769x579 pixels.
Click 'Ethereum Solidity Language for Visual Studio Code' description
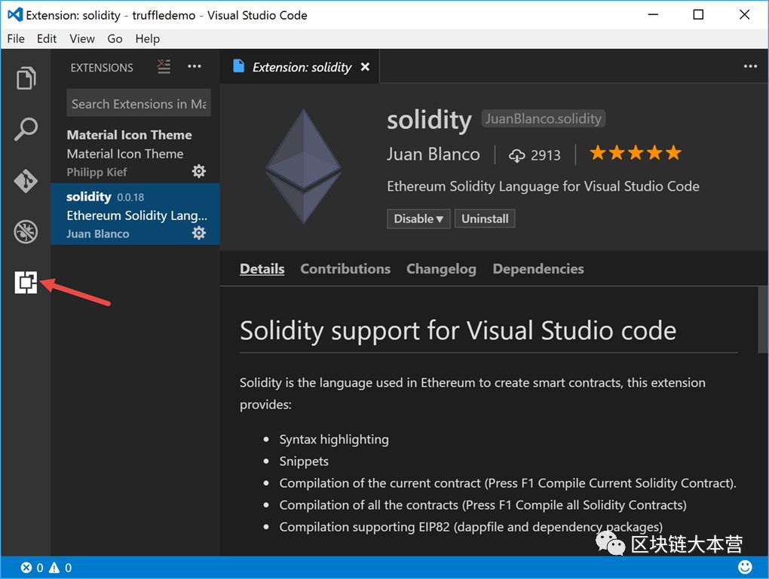click(x=543, y=186)
